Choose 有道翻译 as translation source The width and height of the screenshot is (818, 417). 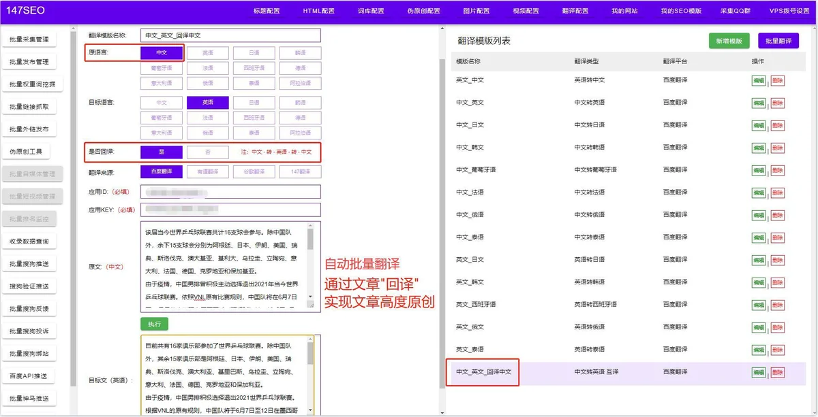(x=208, y=172)
